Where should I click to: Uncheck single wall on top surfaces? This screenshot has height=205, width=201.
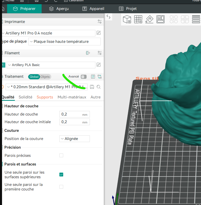61,175
